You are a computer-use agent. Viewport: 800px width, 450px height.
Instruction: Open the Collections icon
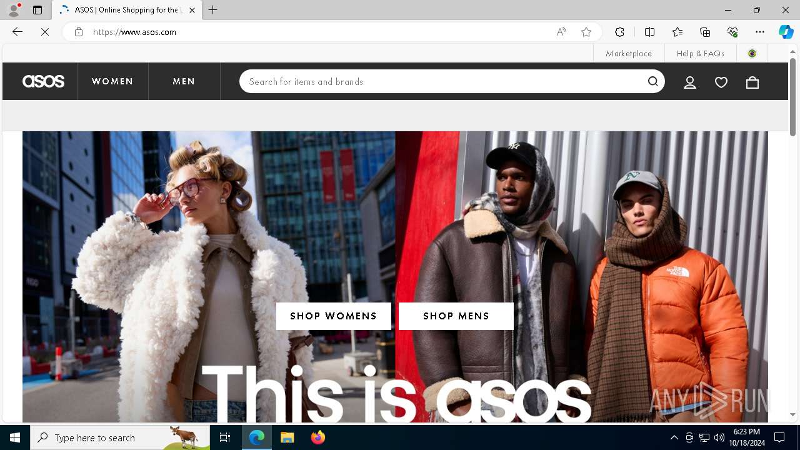(705, 32)
